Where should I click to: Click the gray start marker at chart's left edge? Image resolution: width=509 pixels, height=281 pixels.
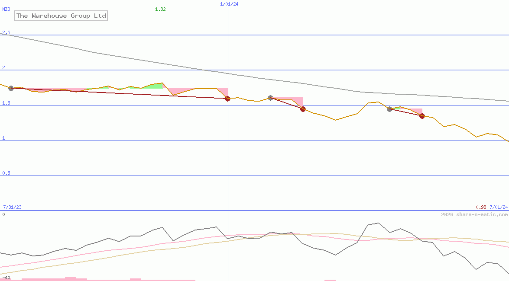pos(11,88)
